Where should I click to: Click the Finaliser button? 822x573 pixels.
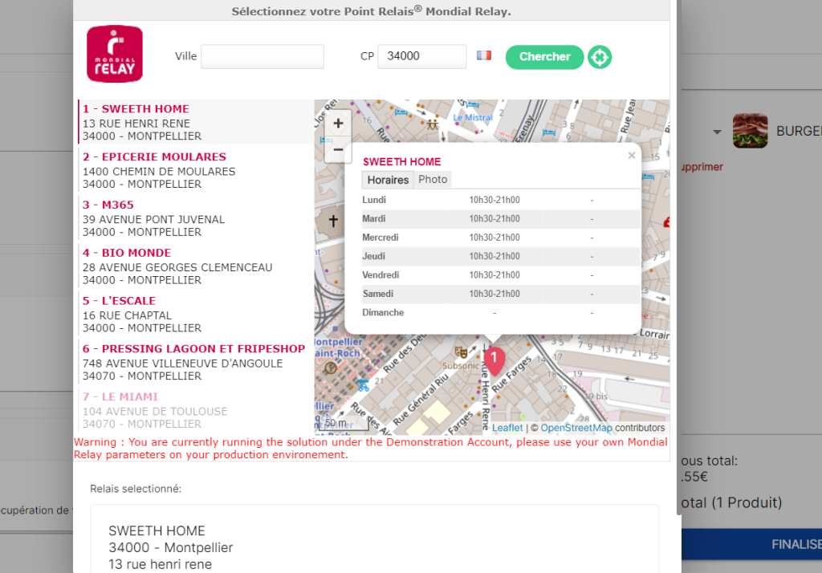(751, 544)
